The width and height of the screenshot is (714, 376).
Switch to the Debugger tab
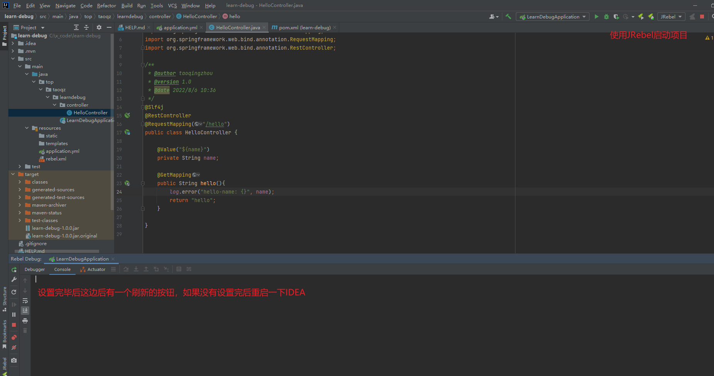pos(35,269)
